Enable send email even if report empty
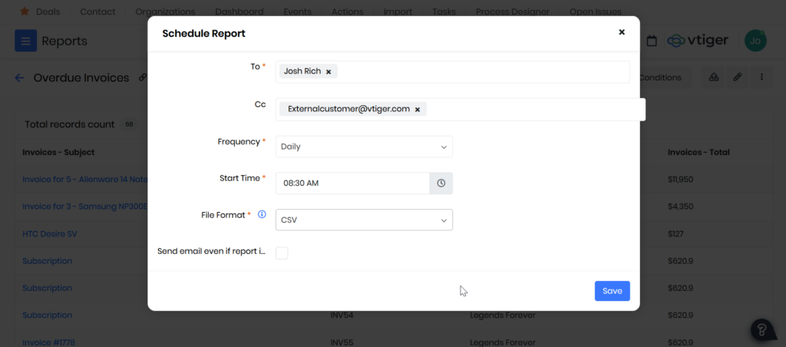786x347 pixels. (x=282, y=253)
